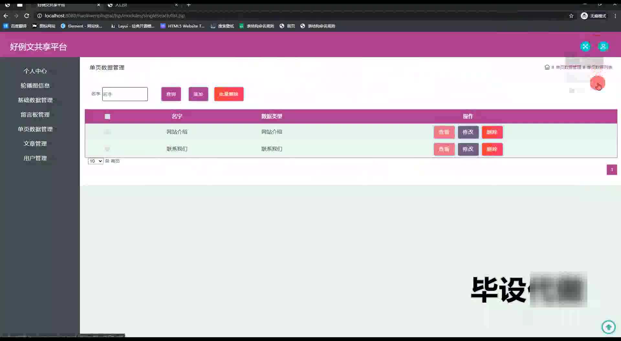Click 删除 for the 网站介绍 row
This screenshot has width=621, height=341.
click(492, 132)
